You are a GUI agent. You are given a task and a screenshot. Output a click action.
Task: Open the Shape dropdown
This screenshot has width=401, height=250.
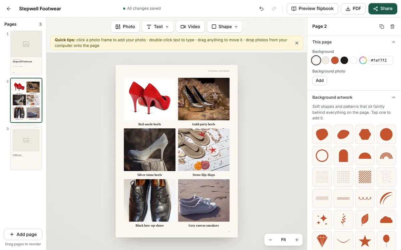225,27
